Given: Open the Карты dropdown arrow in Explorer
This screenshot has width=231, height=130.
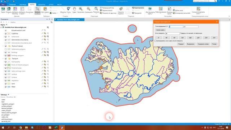Looking at the screenshot, I should pyautogui.click(x=6, y=25).
